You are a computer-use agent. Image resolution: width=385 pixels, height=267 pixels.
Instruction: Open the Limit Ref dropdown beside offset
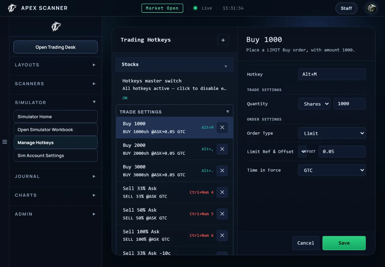pos(303,152)
